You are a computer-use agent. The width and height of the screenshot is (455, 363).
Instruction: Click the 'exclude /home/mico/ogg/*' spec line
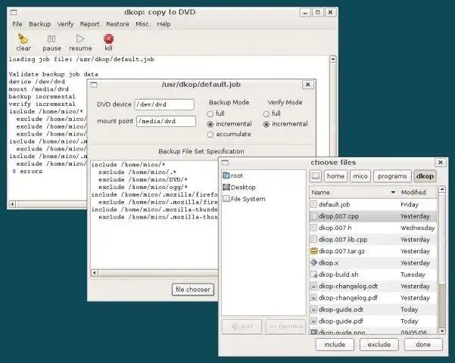click(143, 187)
